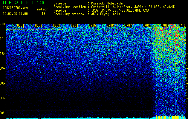Click the 10.02.06 07:00 timestamp

coord(15,14)
